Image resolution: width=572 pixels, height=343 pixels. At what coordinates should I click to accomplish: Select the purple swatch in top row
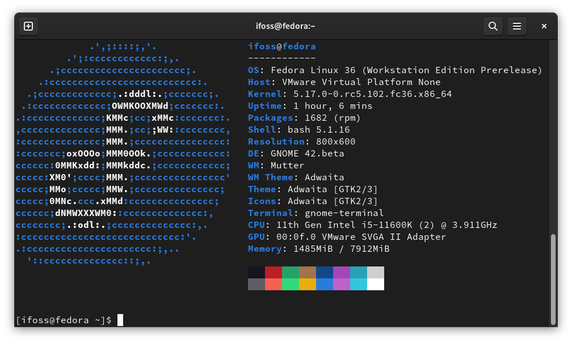(342, 272)
